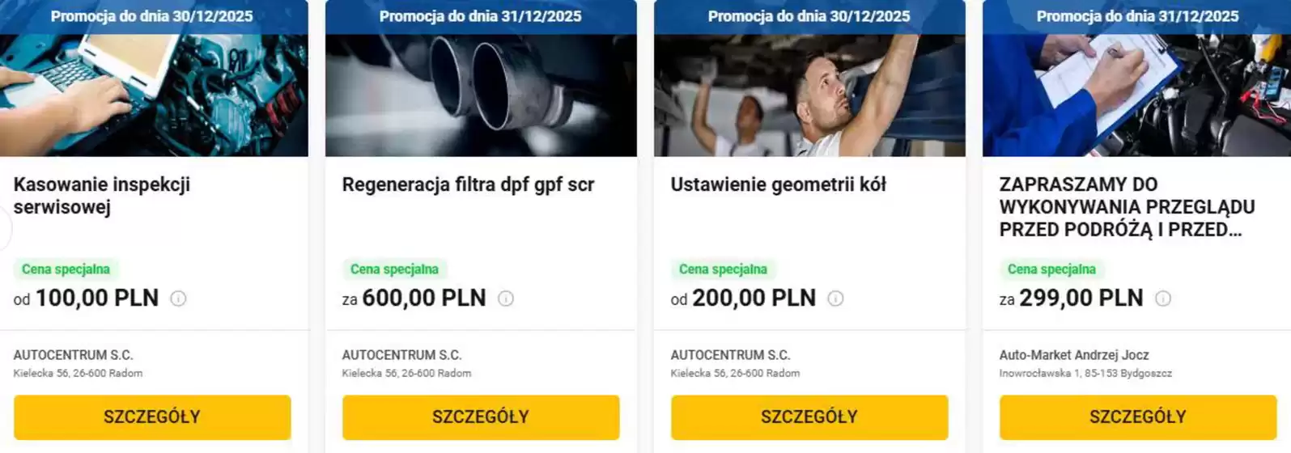Open SZCZEGÓŁY for Auto-Market Andrzej Jocz offer

pos(1138,417)
